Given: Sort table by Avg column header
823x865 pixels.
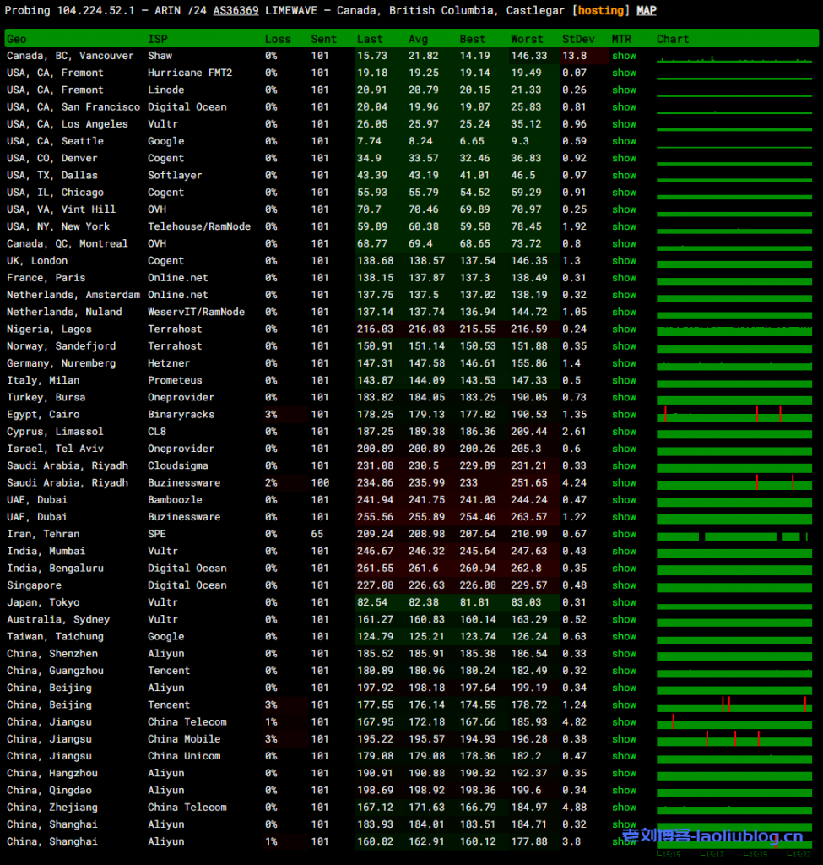Looking at the screenshot, I should 418,39.
